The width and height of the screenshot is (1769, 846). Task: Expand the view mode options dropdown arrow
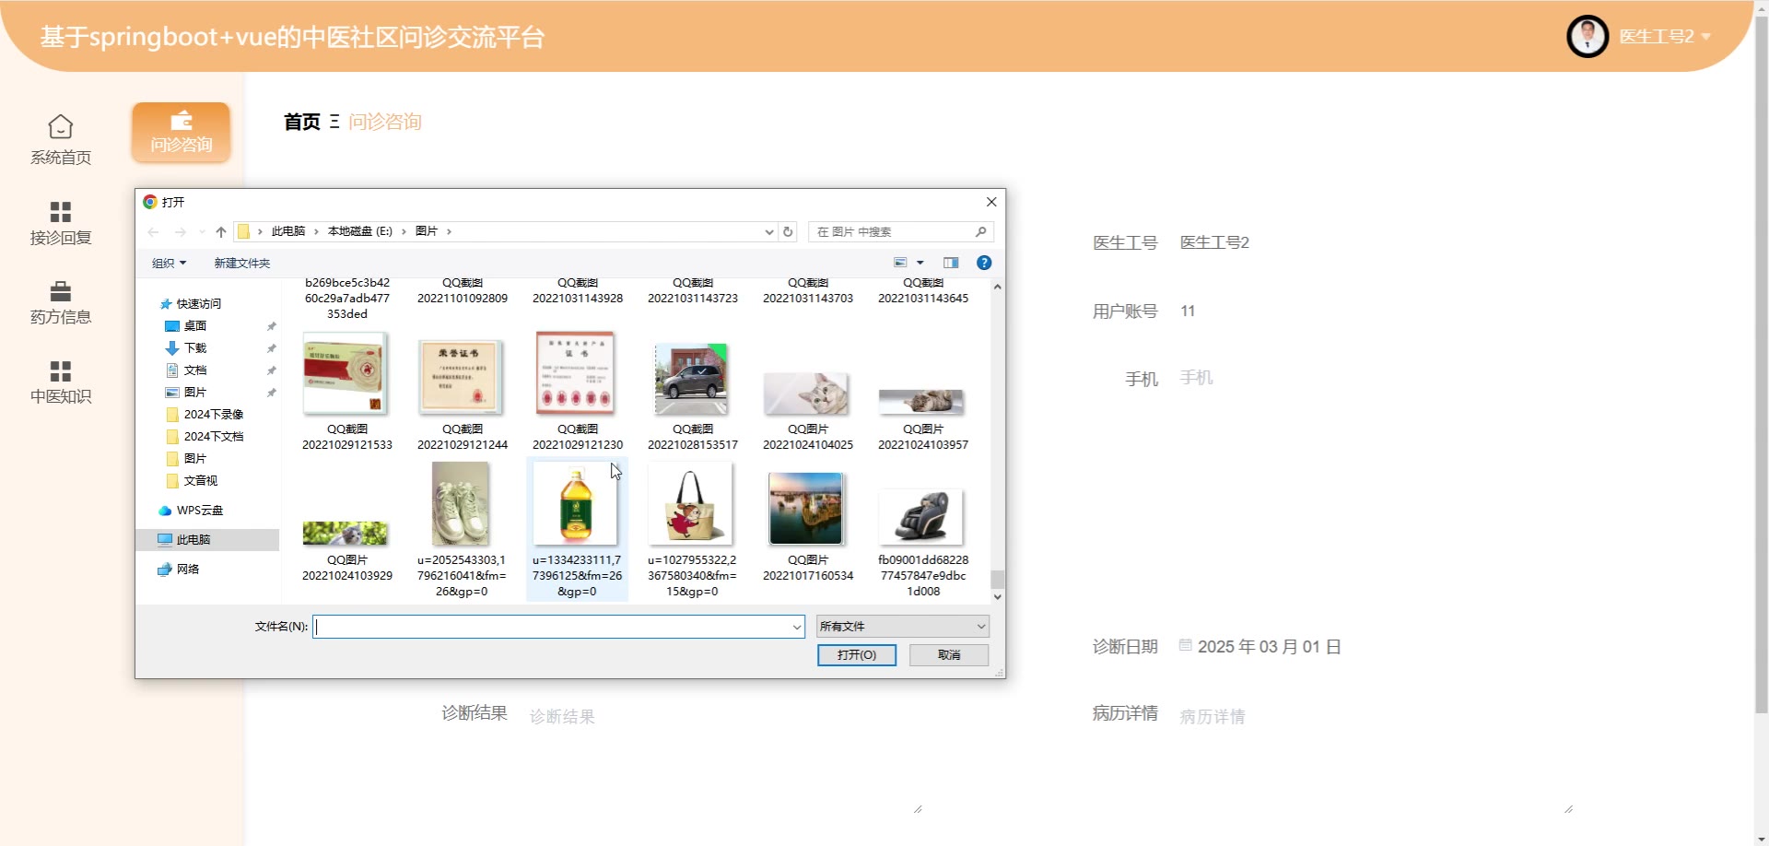click(x=920, y=264)
